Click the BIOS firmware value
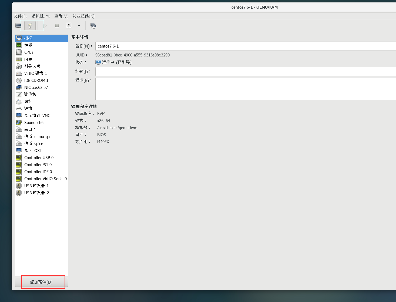The width and height of the screenshot is (396, 302). tap(102, 135)
